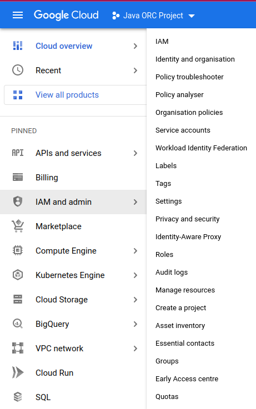Select Create a project
This screenshot has height=409, width=256.
(x=180, y=308)
